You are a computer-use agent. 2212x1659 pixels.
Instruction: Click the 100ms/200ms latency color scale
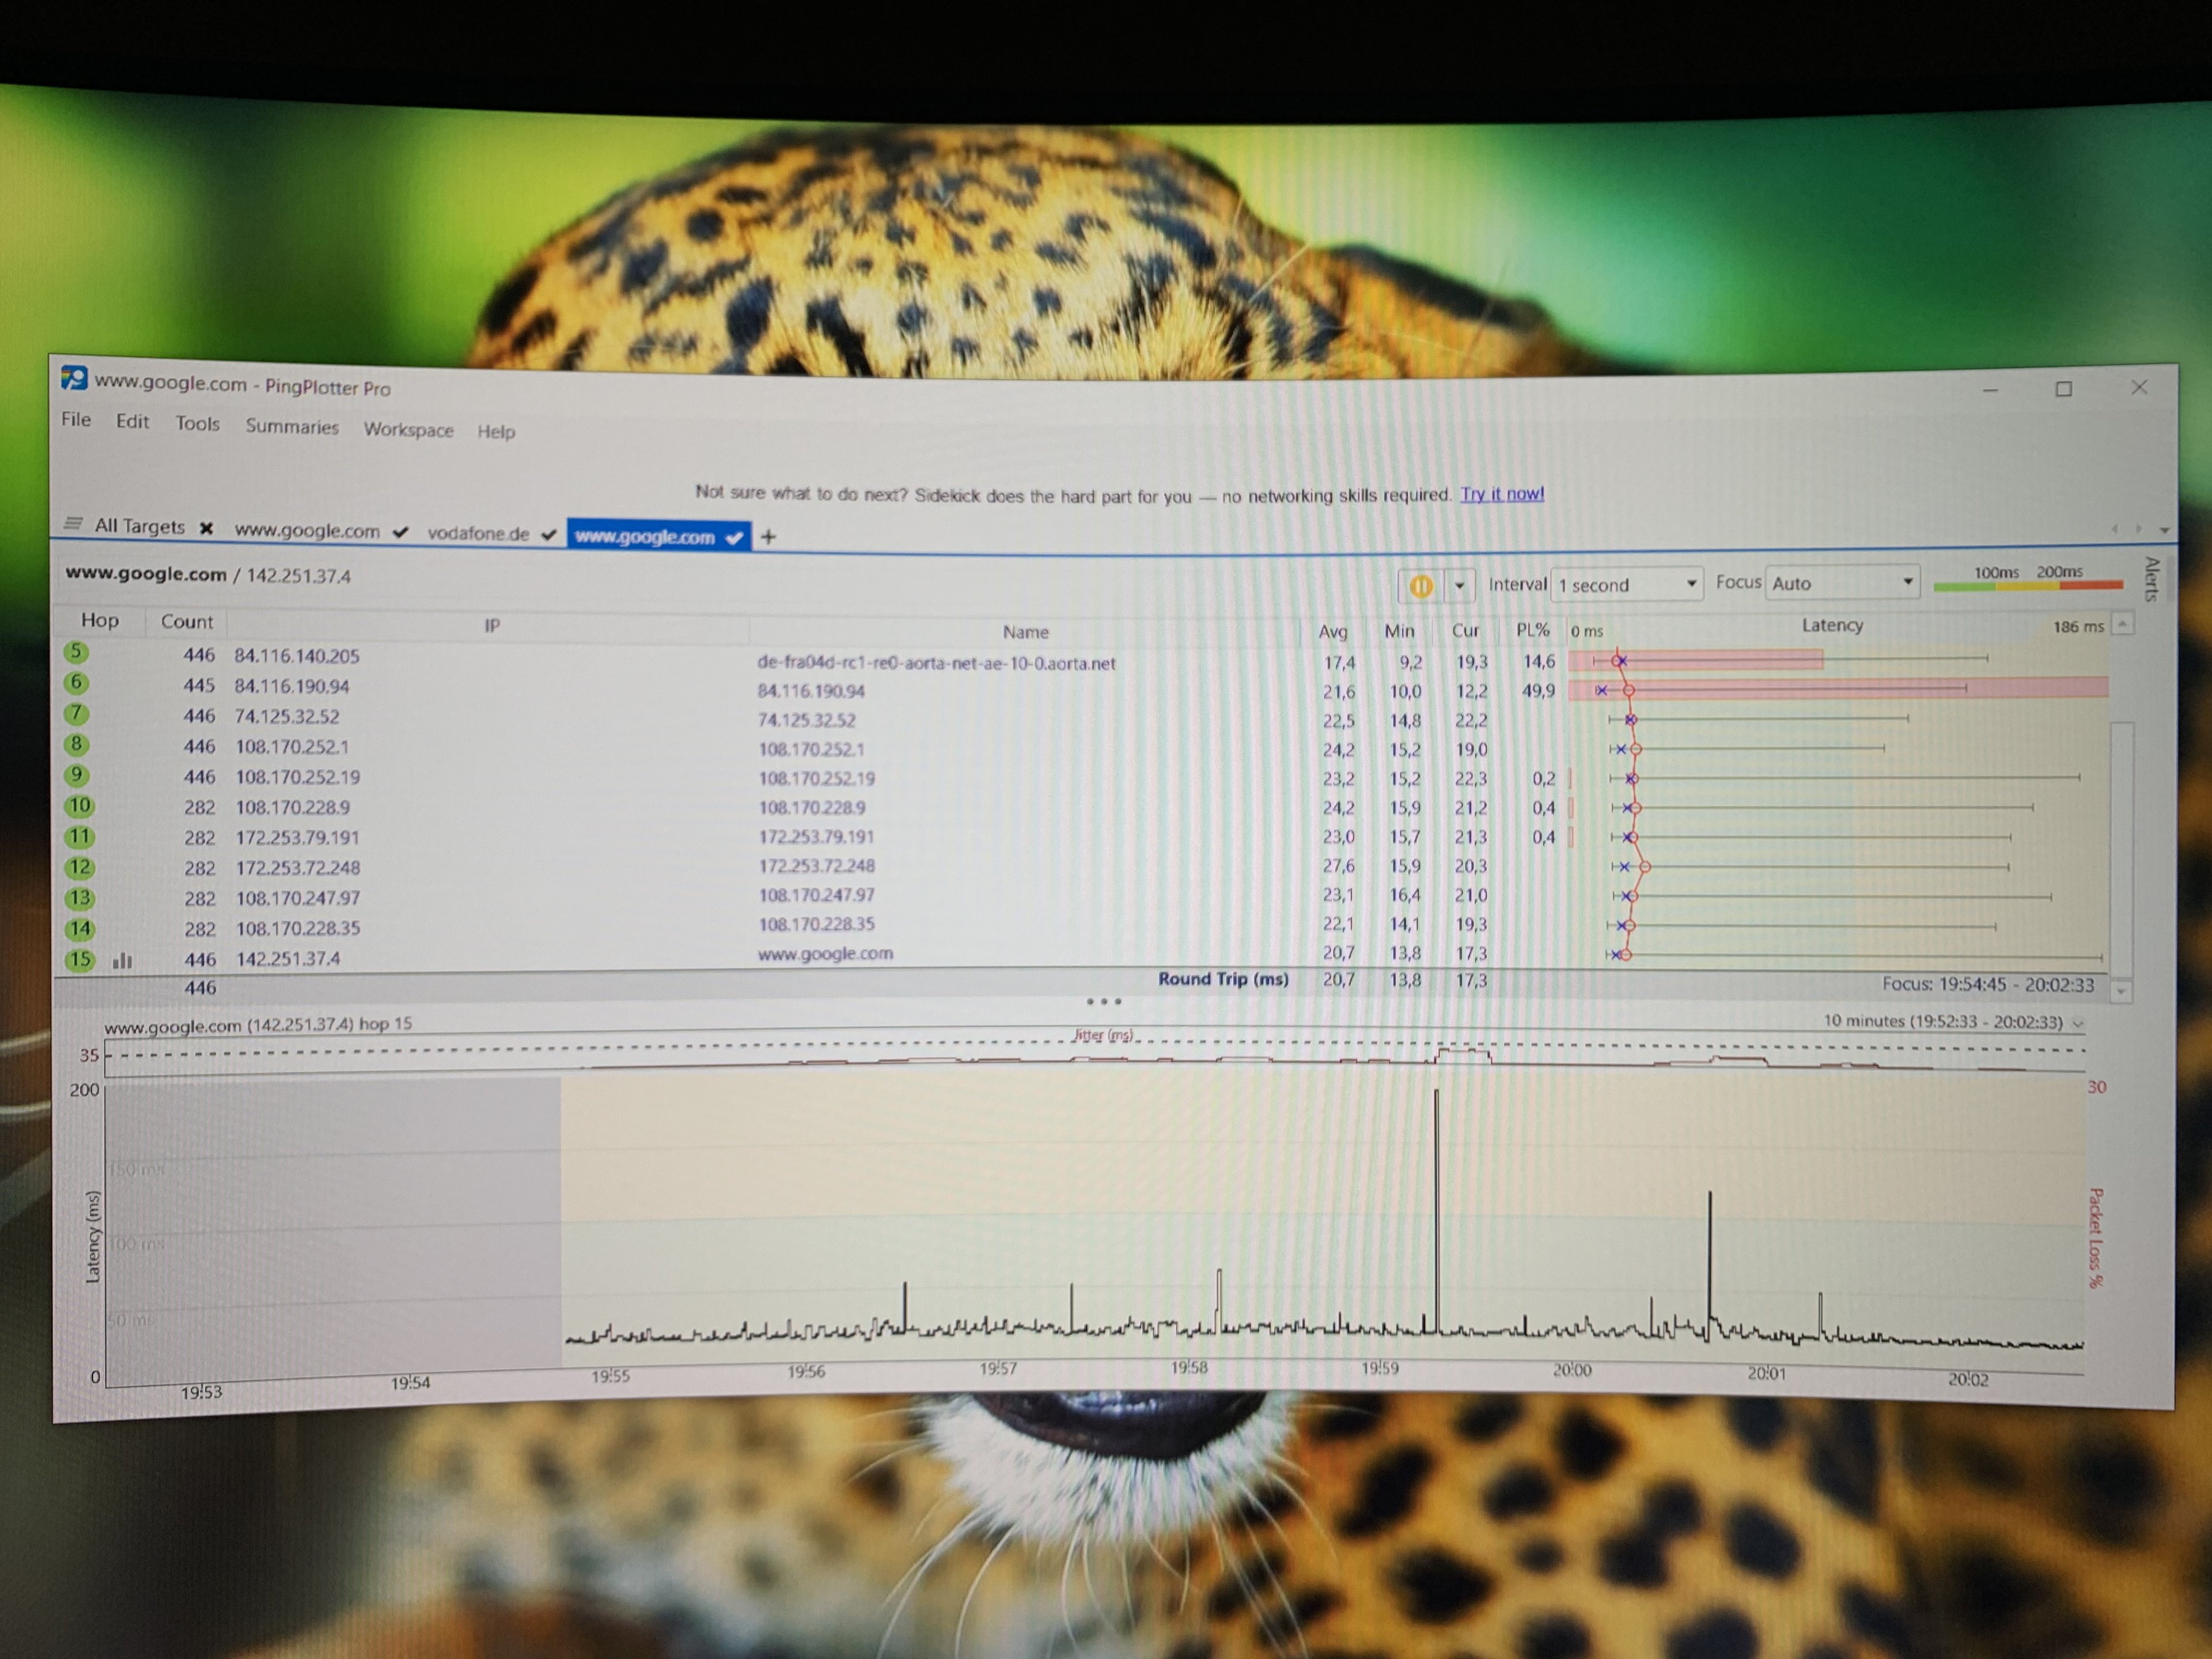pyautogui.click(x=2028, y=578)
